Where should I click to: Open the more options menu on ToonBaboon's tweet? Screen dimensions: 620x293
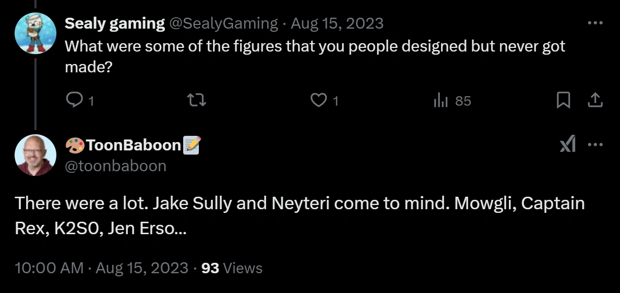[x=595, y=145]
